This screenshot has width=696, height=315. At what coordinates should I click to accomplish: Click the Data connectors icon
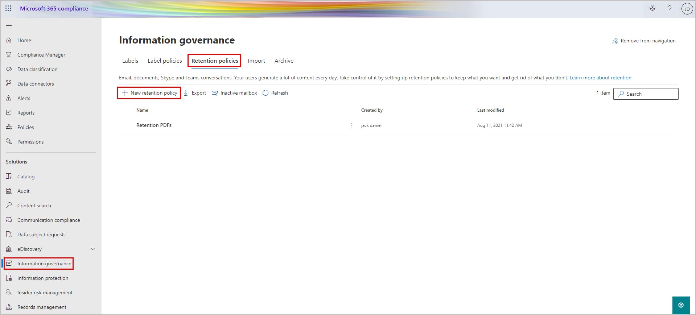pos(9,84)
